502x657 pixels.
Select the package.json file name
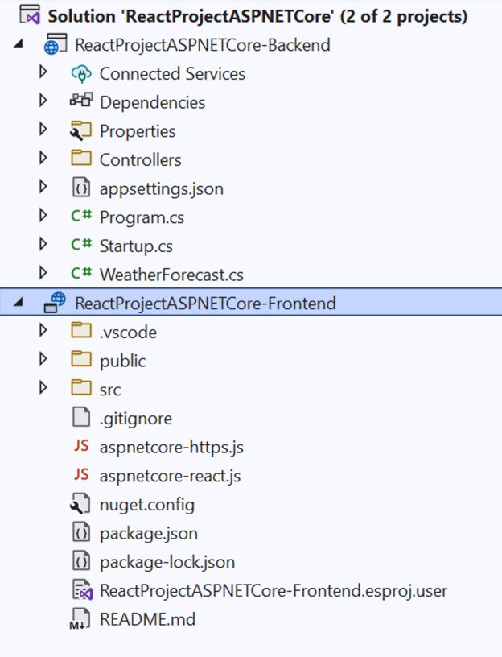[149, 534]
